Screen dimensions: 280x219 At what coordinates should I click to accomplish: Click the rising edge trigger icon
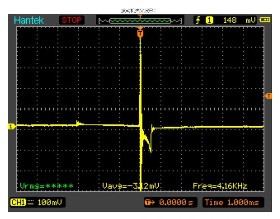pyautogui.click(x=198, y=20)
